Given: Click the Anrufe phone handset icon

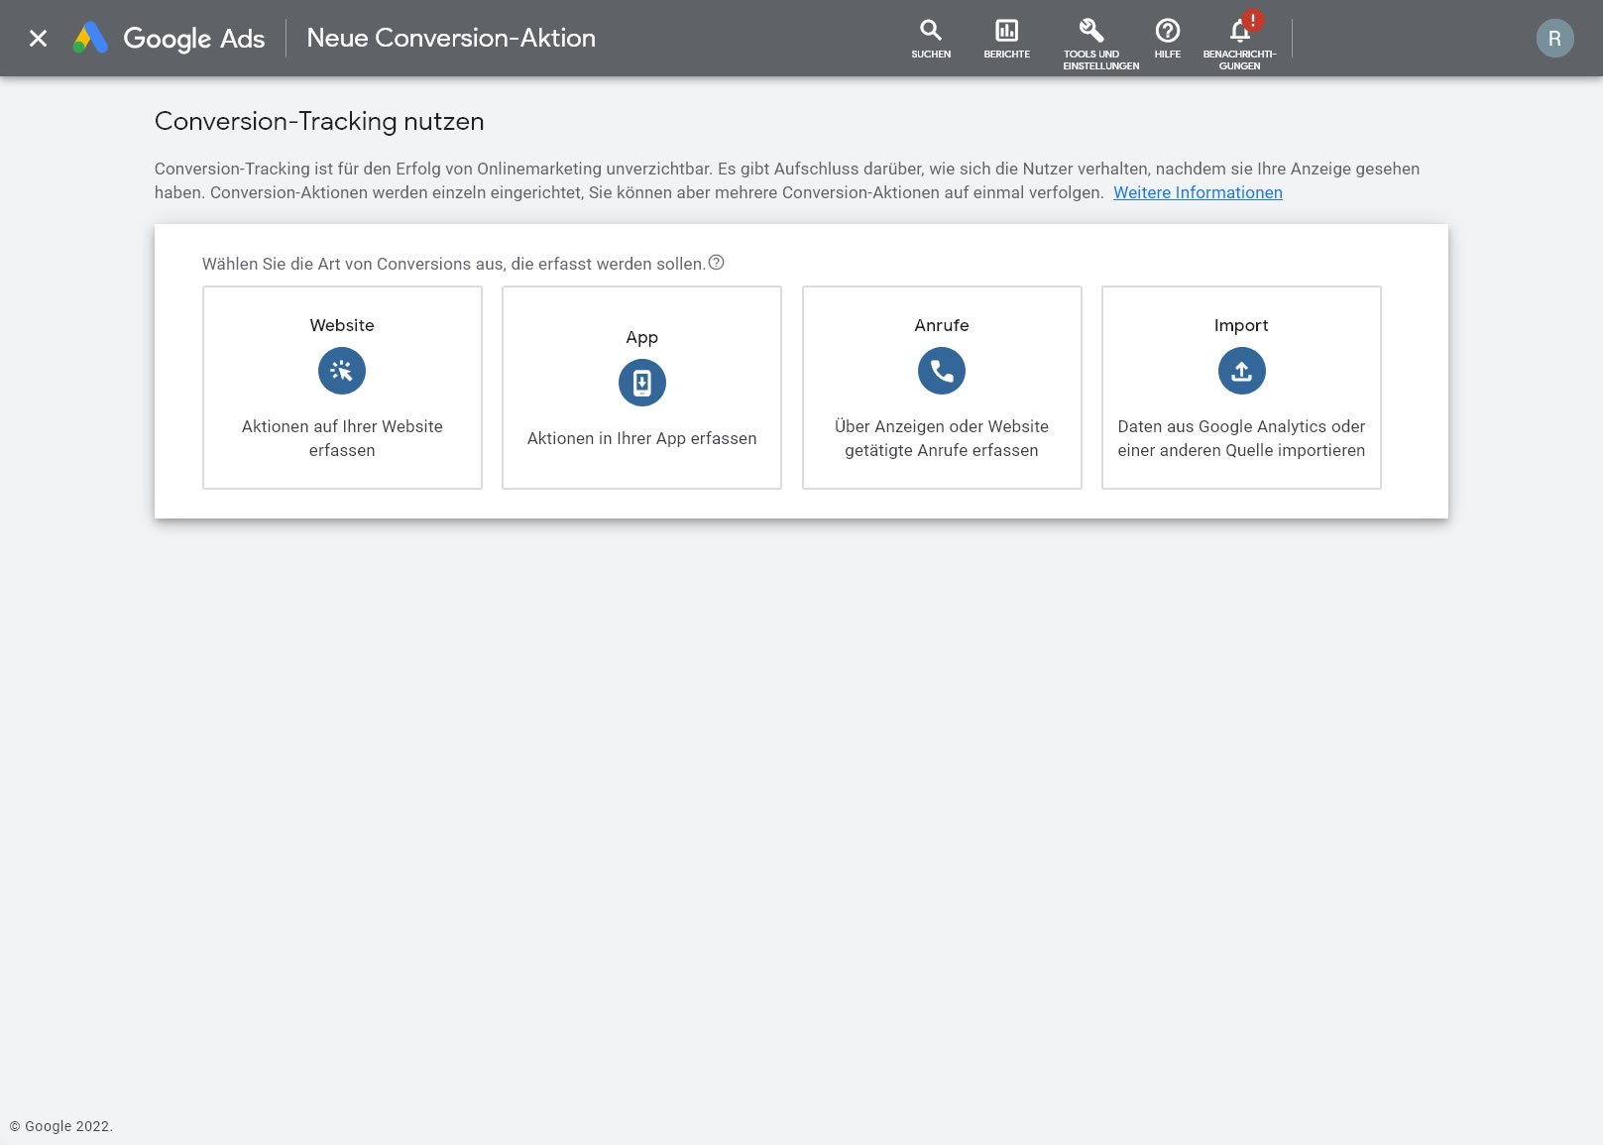Looking at the screenshot, I should [941, 371].
